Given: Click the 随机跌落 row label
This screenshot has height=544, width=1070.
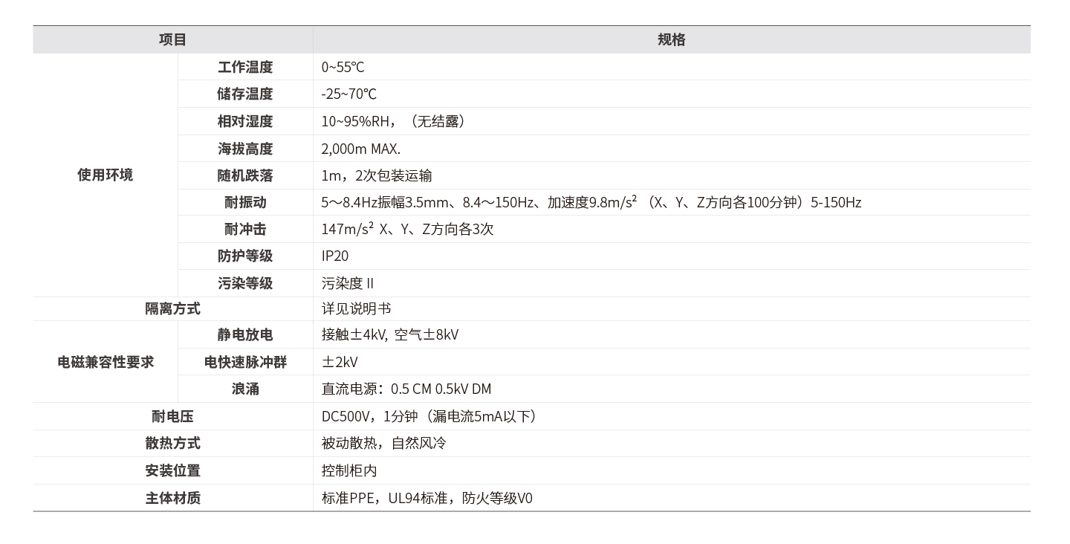Looking at the screenshot, I should point(245,175).
